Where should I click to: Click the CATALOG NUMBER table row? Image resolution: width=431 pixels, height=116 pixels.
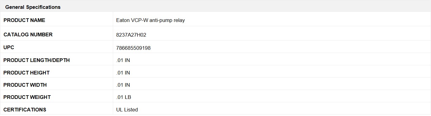(x=215, y=34)
